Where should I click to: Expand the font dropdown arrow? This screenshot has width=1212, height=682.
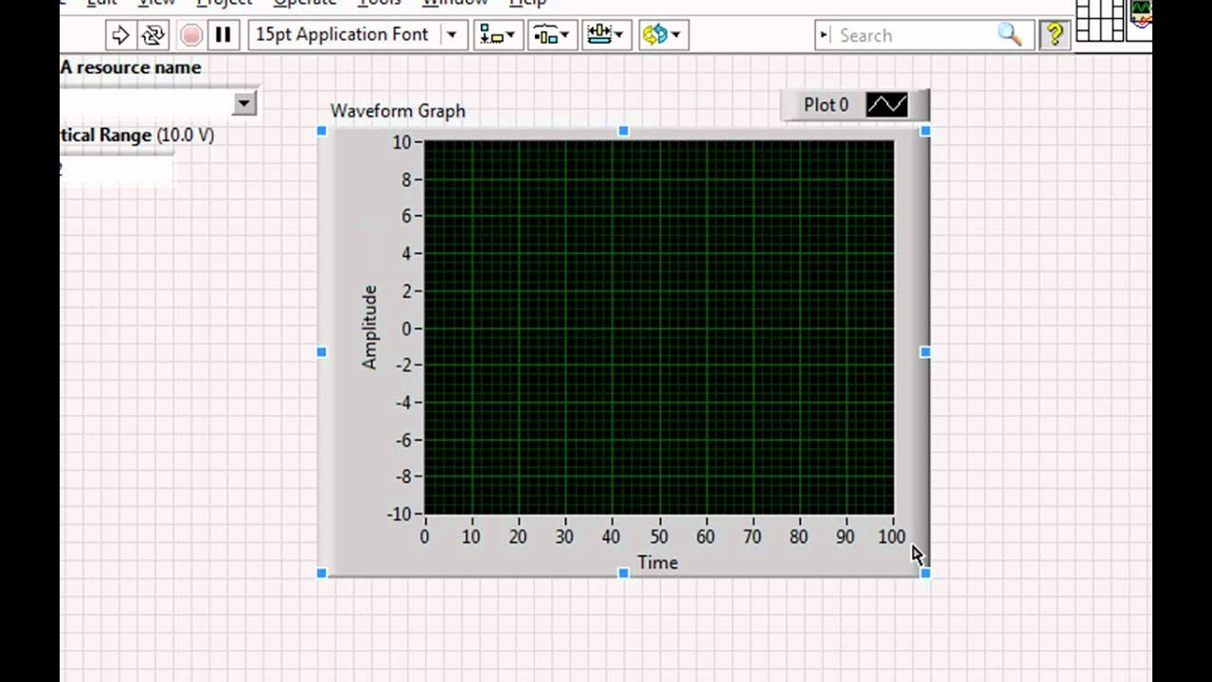click(453, 35)
